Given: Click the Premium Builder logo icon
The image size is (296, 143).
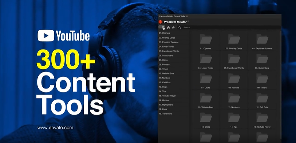Looking at the screenshot, I should pos(161,22).
